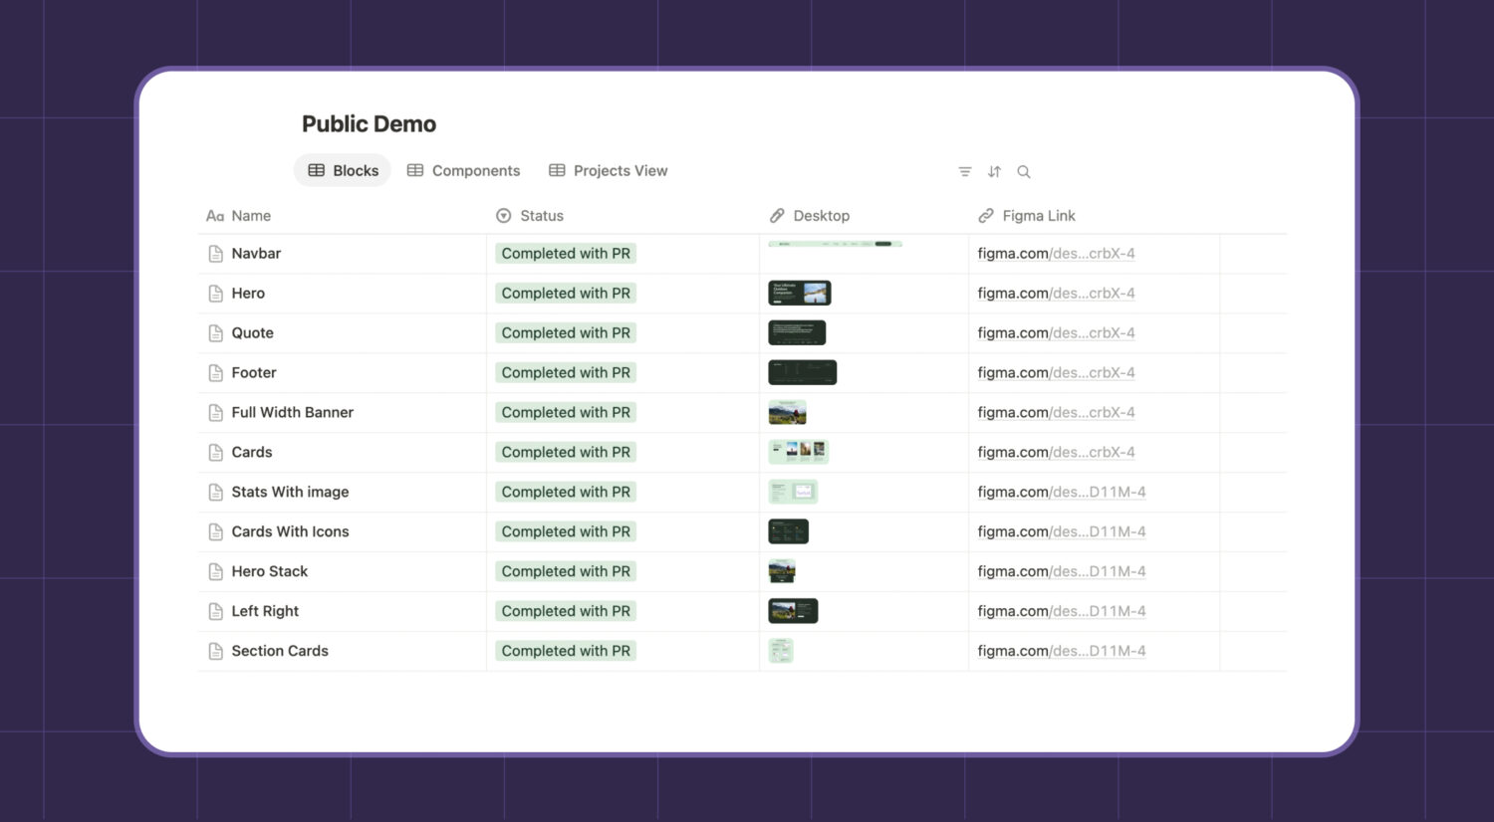The image size is (1494, 822).
Task: Click the Name column header
Action: (x=250, y=216)
